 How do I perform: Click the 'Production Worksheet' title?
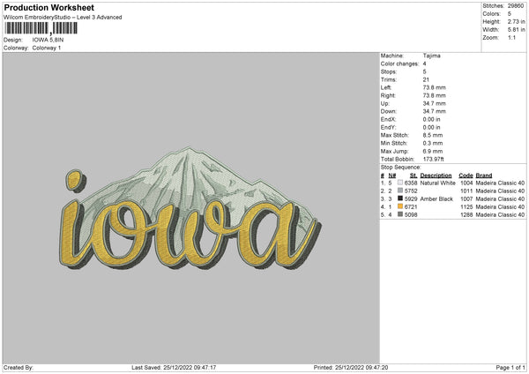click(48, 7)
